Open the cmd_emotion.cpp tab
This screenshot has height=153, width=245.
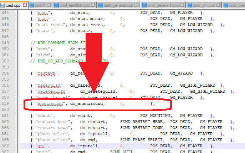[75, 5]
